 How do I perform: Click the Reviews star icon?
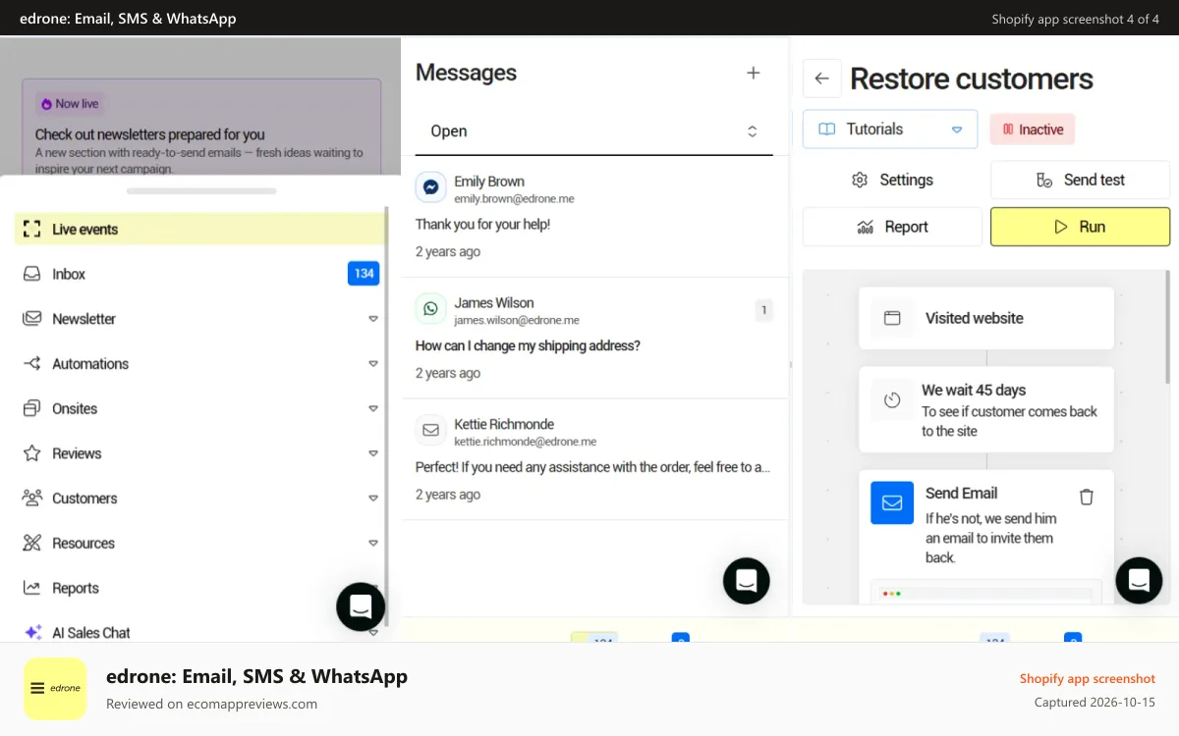[x=32, y=453]
